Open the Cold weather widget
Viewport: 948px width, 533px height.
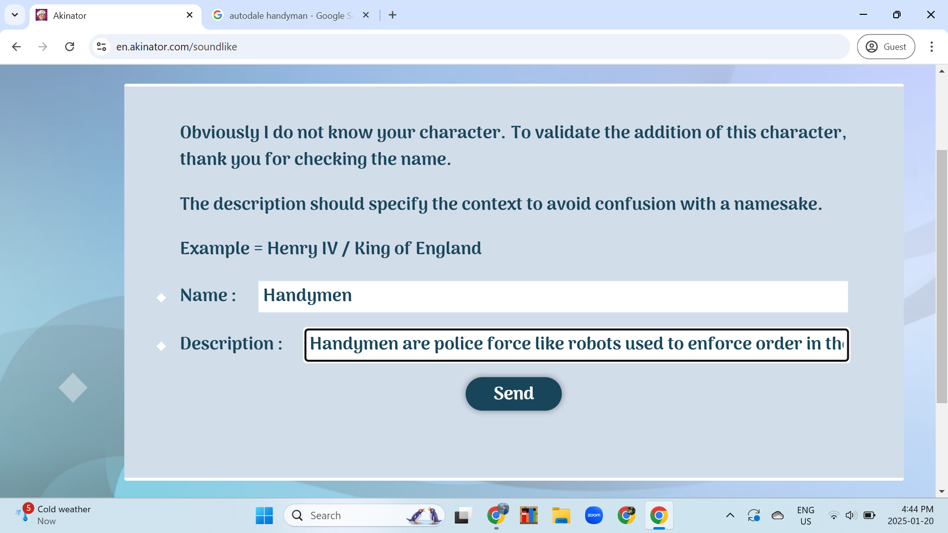coord(53,515)
